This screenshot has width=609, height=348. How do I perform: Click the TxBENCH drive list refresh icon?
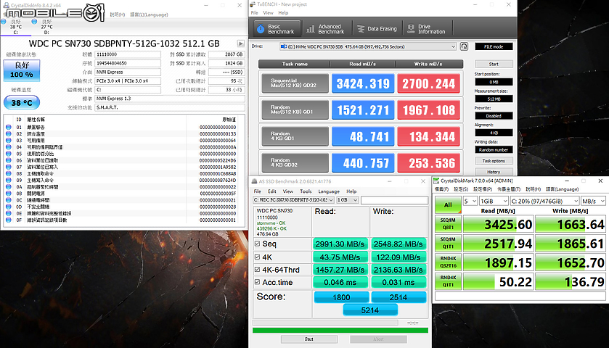tap(464, 46)
